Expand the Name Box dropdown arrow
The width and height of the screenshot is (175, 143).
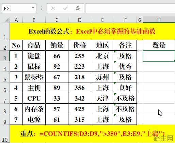33,8
